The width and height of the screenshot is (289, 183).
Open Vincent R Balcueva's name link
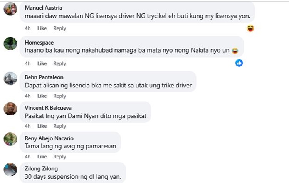click(48, 108)
